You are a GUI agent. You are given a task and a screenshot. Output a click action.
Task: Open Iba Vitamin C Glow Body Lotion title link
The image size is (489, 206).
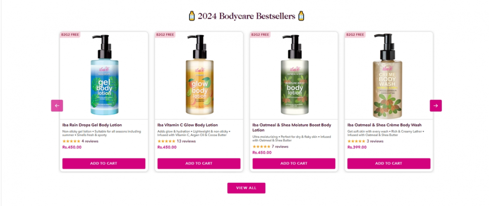pyautogui.click(x=187, y=125)
